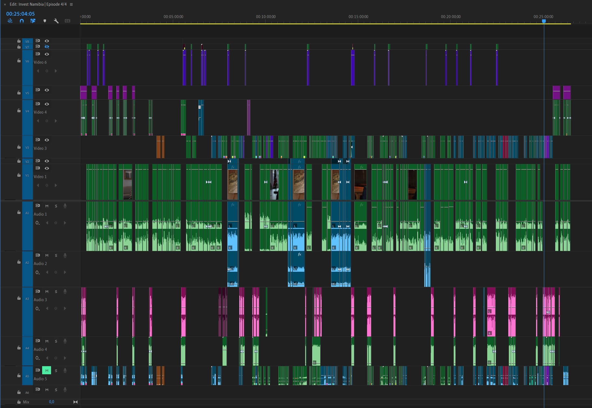The image size is (592, 408).
Task: Toggle linked selection button
Action: [33, 21]
